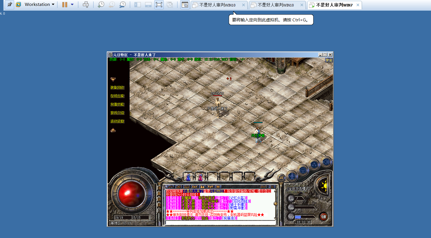Open the skills round button with stars
The height and width of the screenshot is (238, 431).
click(314, 165)
